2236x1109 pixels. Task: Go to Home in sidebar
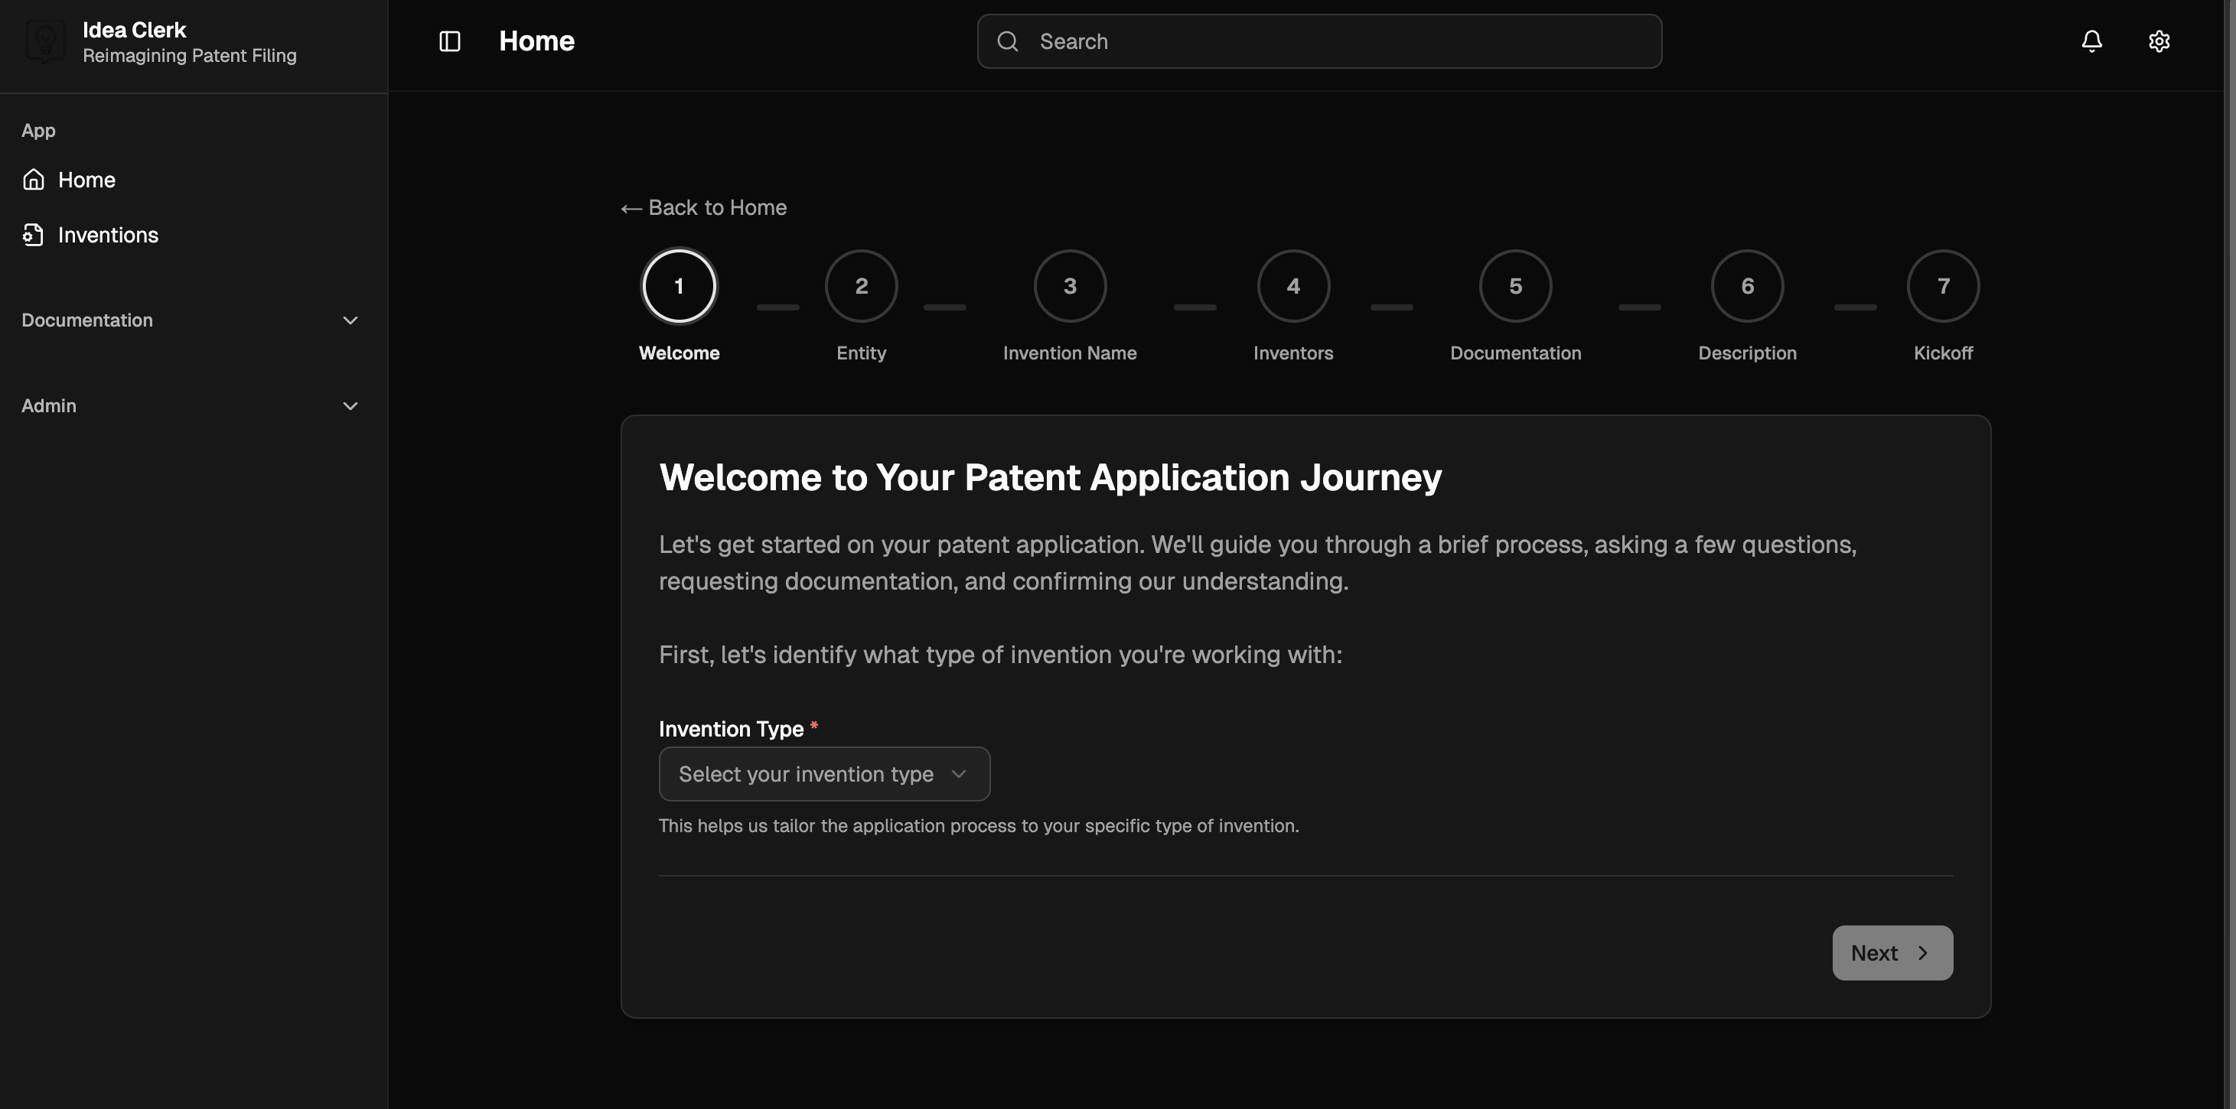[193, 180]
